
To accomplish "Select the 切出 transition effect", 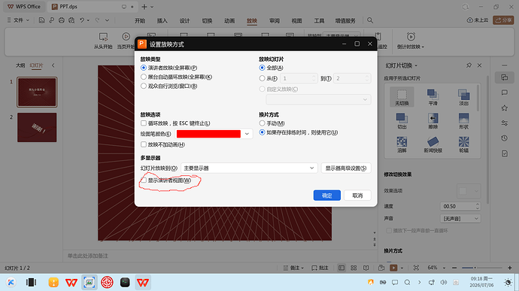I will coord(402,121).
